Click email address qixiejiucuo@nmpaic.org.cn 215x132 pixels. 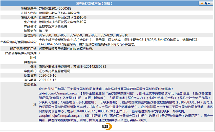point(59,93)
